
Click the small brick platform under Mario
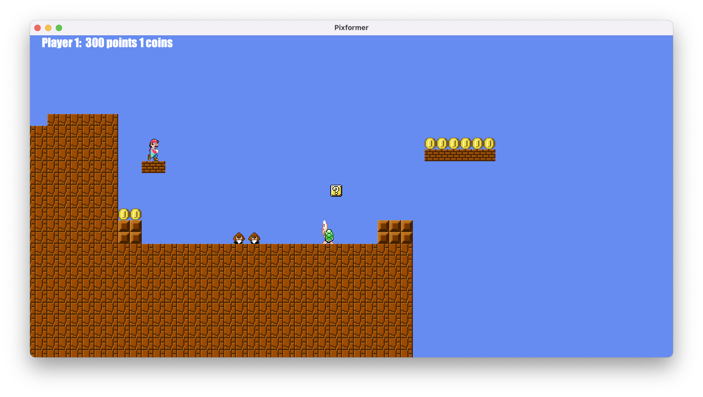click(x=153, y=167)
